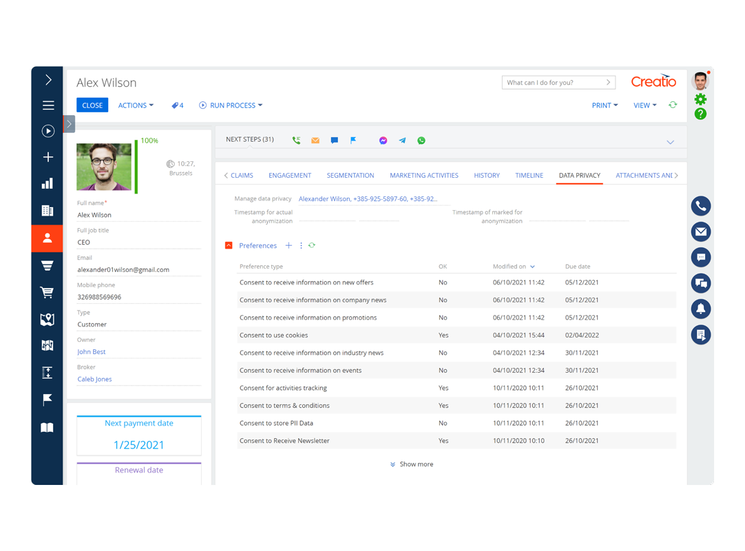Refresh the Preferences list

312,245
